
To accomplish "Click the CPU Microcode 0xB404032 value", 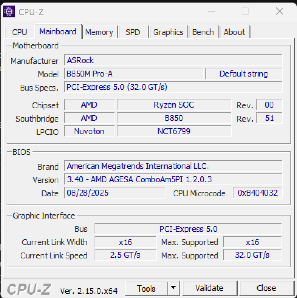I will click(257, 193).
